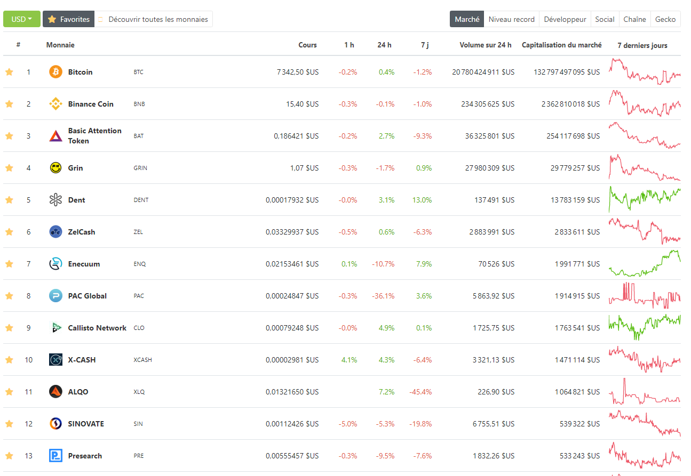Open PAC Global's 7-day sparkline chart

pos(645,296)
